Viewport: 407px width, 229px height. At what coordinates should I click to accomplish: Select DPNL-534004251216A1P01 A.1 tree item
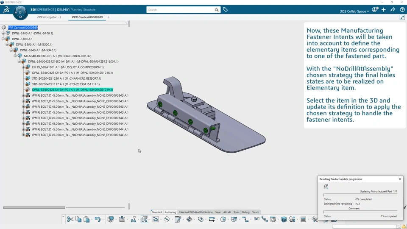[x=72, y=73]
